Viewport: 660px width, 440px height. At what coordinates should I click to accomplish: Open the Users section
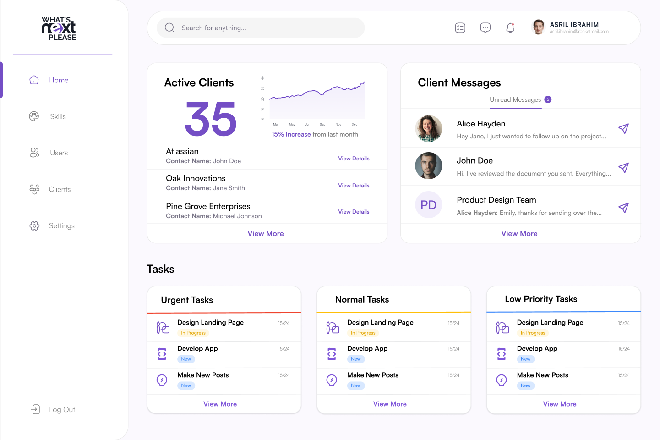59,153
